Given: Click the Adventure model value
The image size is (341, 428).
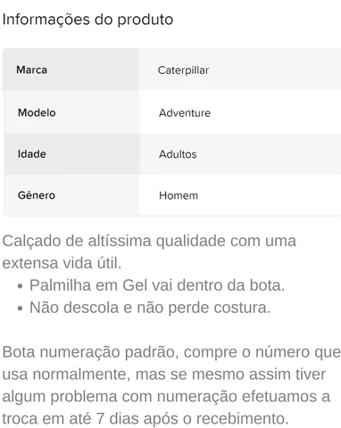Looking at the screenshot, I should click(185, 113).
